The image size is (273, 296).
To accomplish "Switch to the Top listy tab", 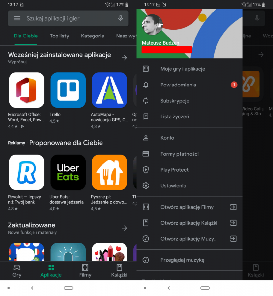I will [x=59, y=36].
